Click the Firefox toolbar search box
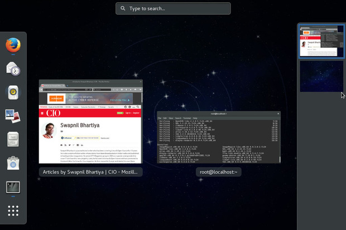This screenshot has height=230, width=346. [102, 90]
